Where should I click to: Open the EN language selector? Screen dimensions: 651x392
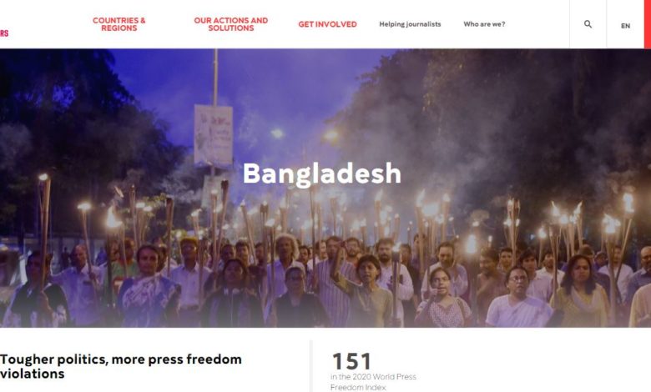625,26
